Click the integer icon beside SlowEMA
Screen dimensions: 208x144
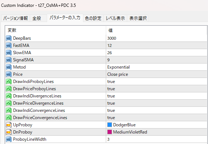point(9,53)
